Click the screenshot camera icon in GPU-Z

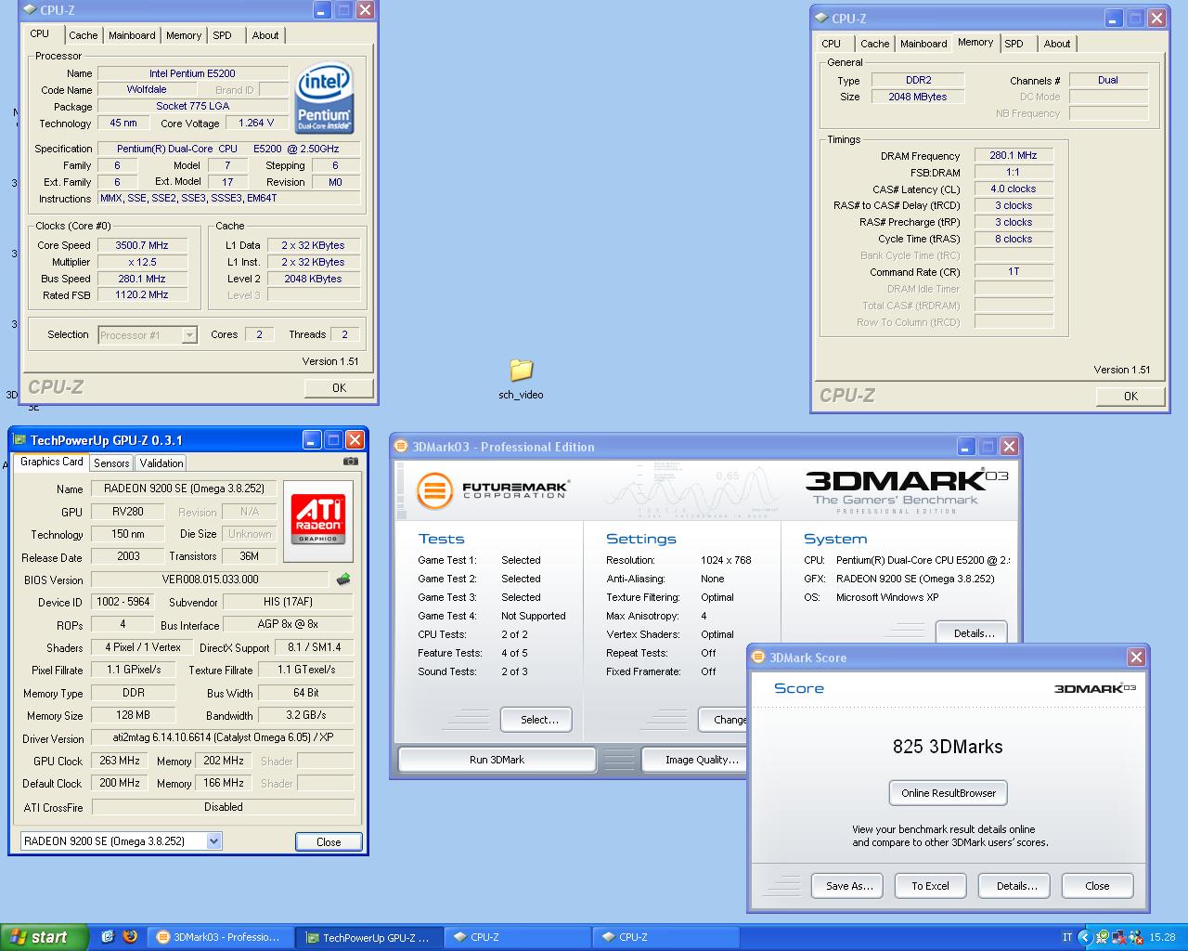tap(350, 461)
